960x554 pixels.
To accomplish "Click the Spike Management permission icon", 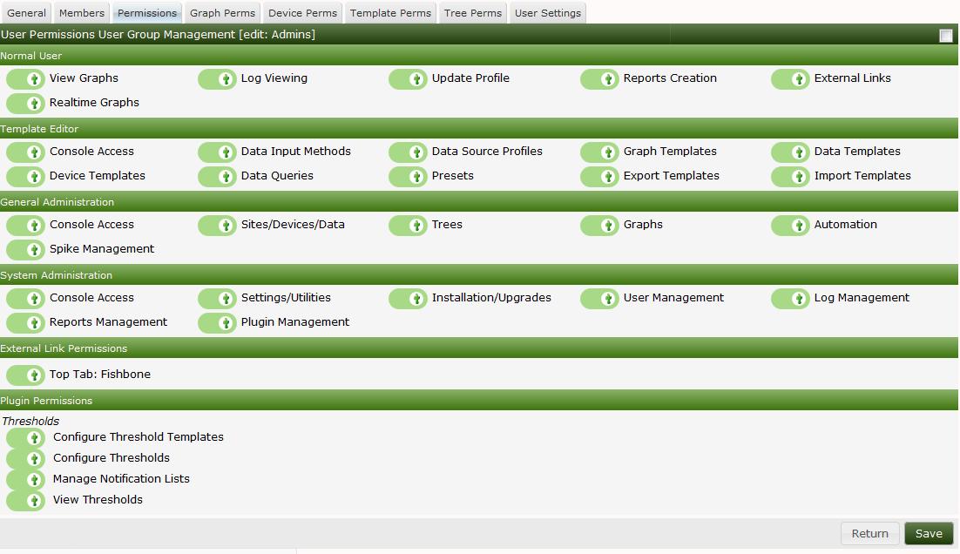I will pyautogui.click(x=25, y=249).
